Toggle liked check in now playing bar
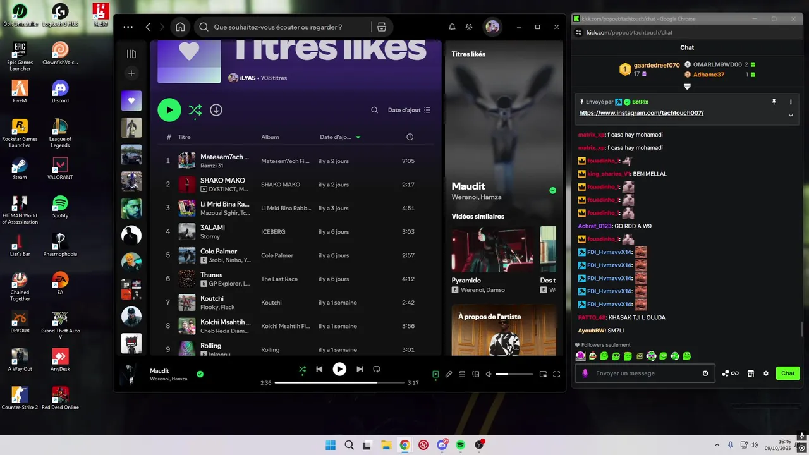 click(200, 374)
